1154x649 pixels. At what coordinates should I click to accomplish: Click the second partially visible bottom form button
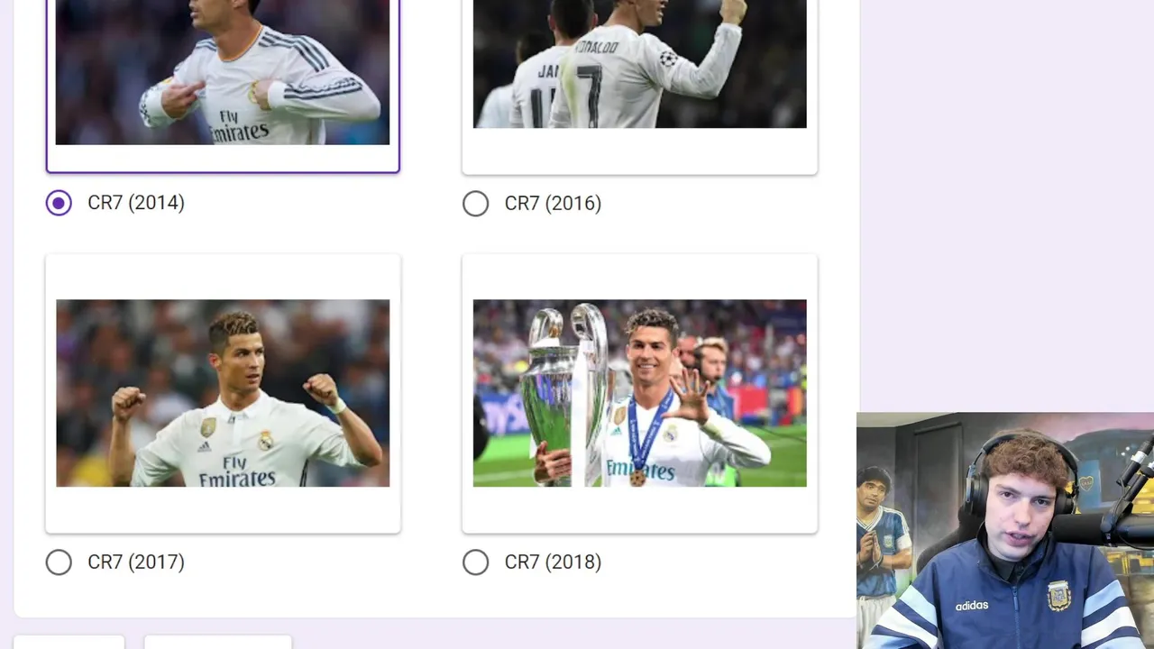coord(218,642)
